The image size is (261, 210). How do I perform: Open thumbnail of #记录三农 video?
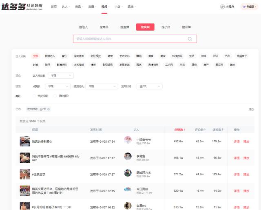(25, 174)
